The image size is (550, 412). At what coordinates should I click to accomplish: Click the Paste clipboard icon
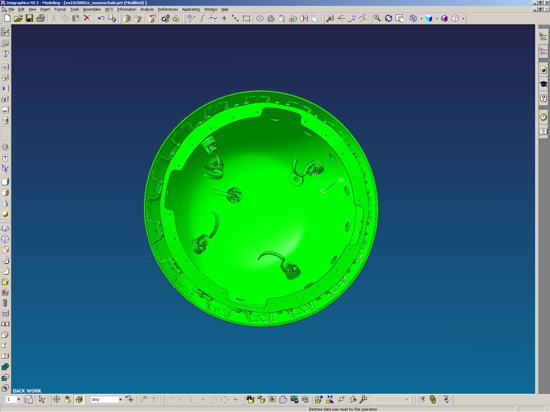click(76, 18)
